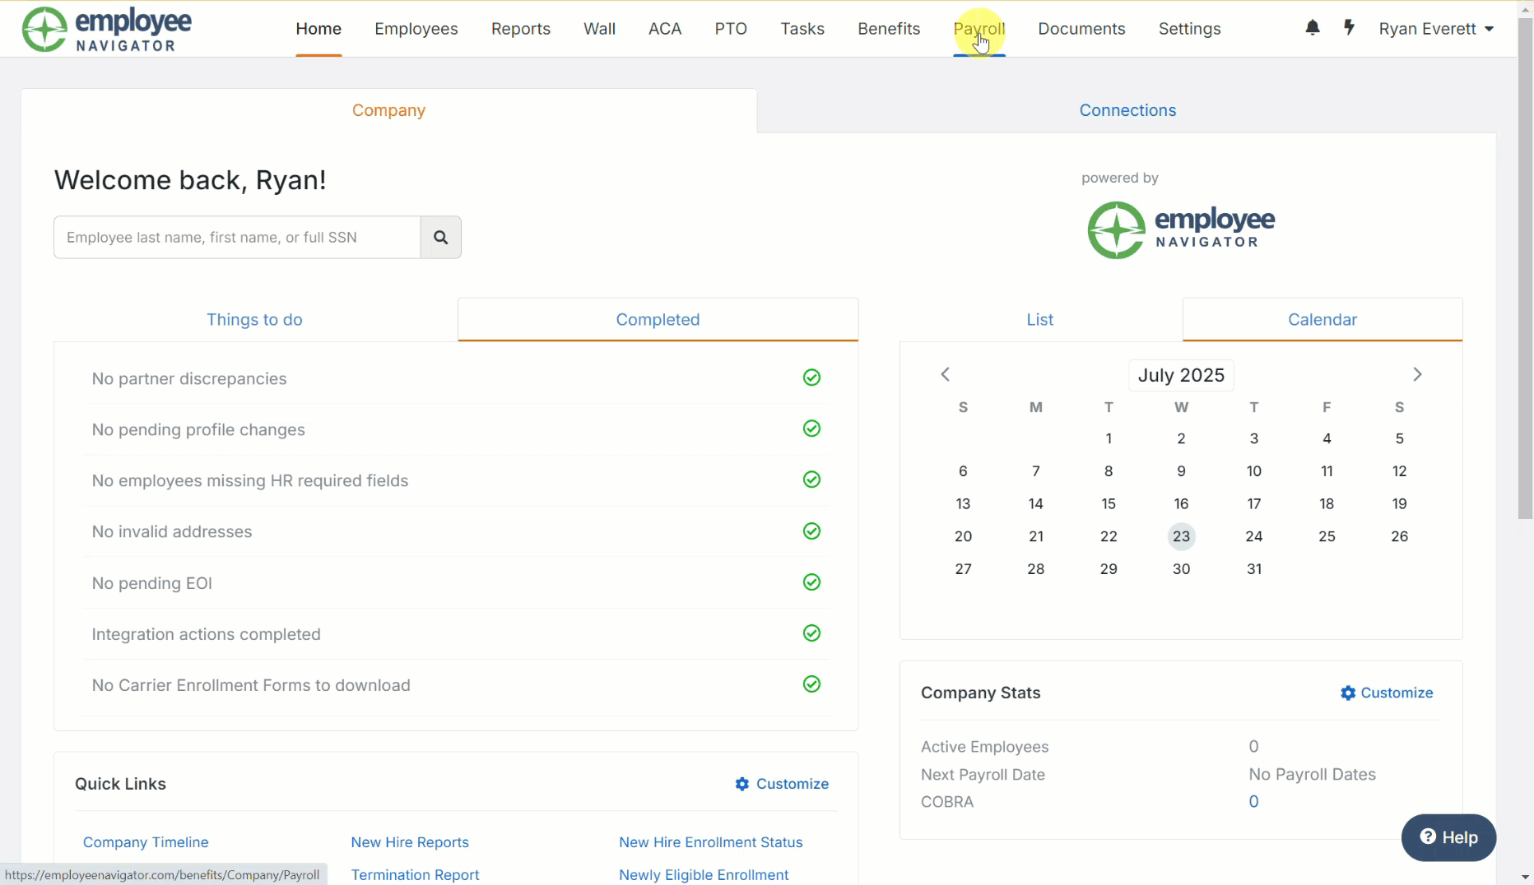Open the Reports menu

[521, 29]
